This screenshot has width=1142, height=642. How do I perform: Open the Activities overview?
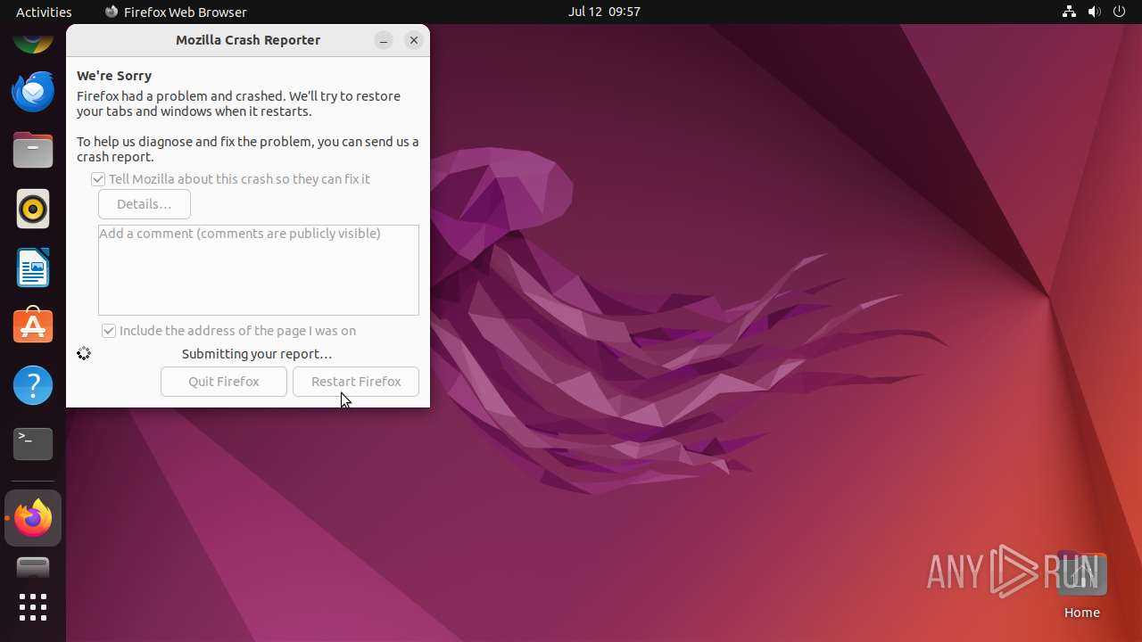pyautogui.click(x=44, y=12)
